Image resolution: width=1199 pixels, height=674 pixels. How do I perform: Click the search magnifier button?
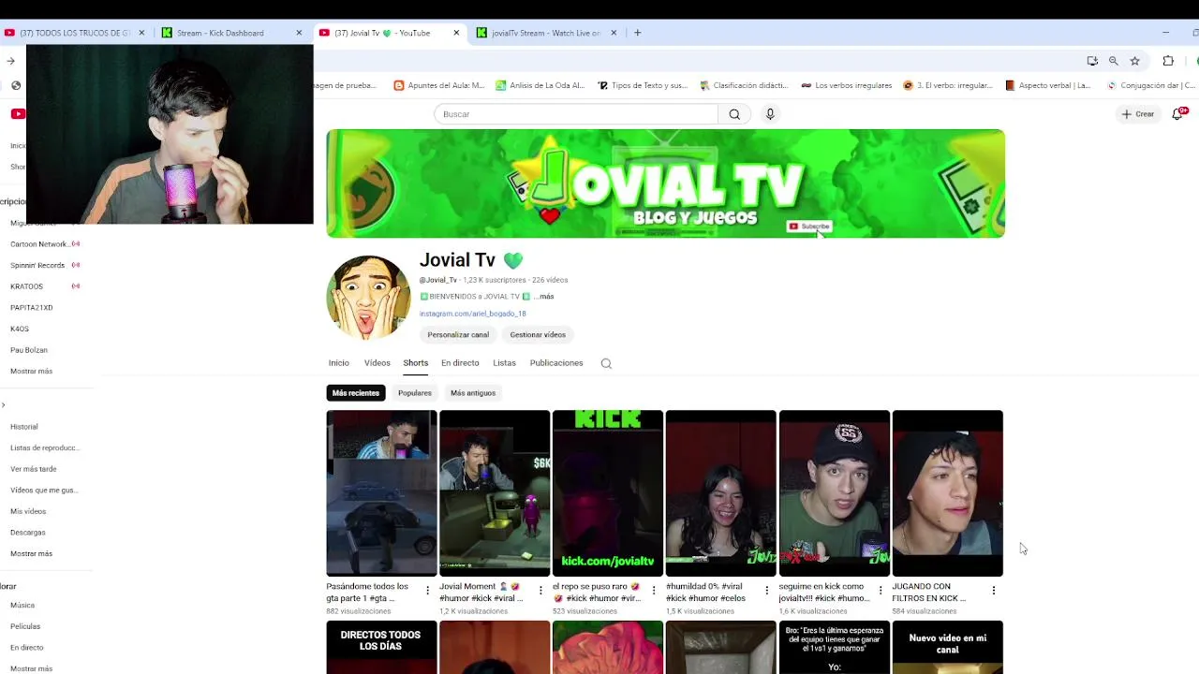point(734,114)
